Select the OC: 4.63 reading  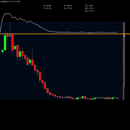coord(89,6)
